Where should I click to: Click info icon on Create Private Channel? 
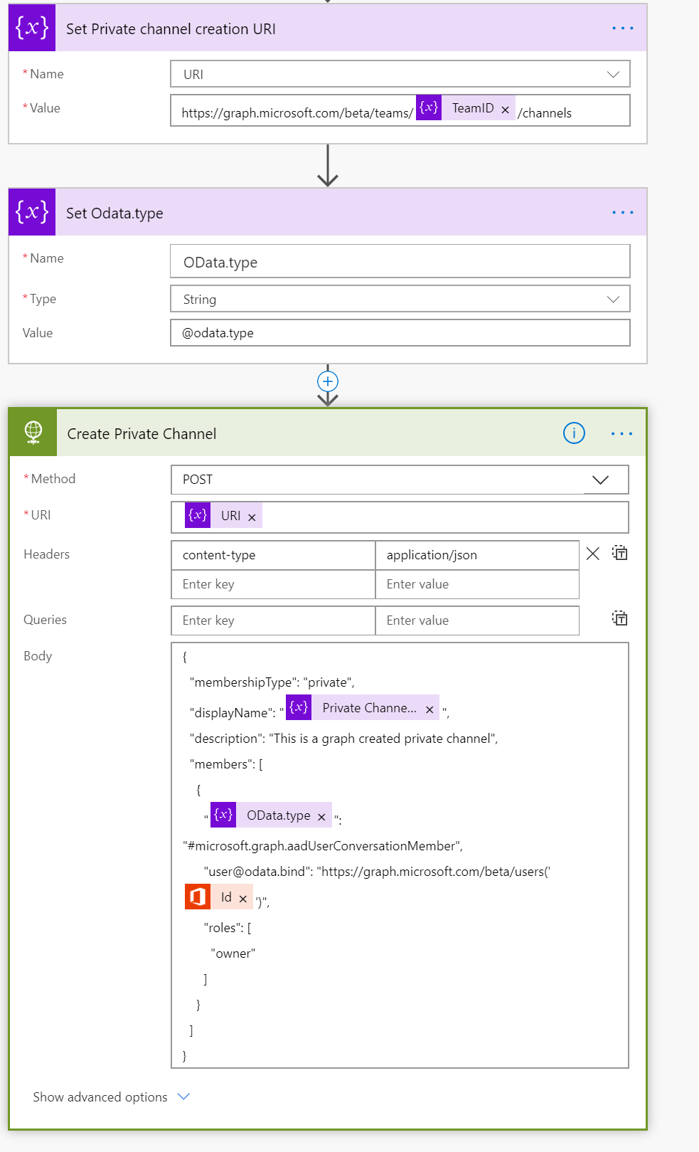click(574, 433)
